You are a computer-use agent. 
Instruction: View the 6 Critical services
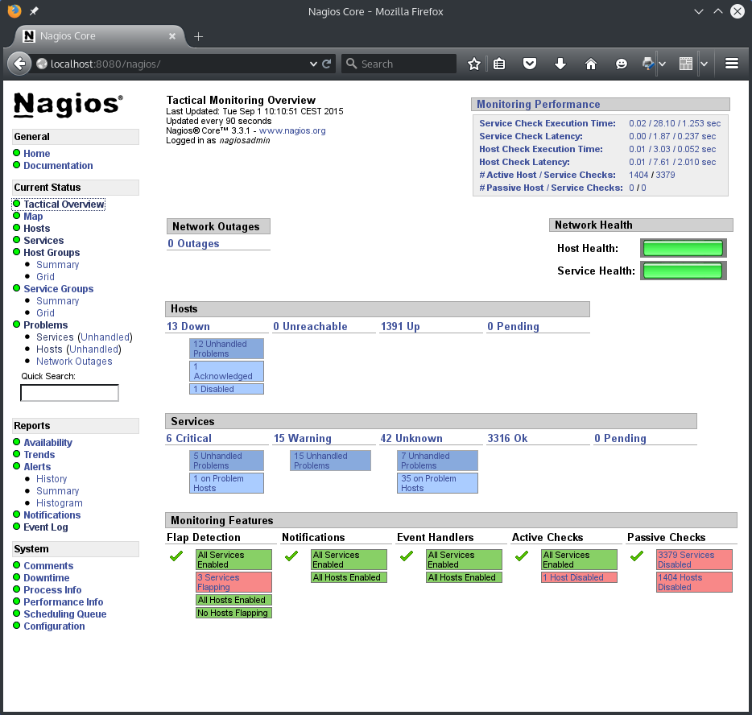188,438
